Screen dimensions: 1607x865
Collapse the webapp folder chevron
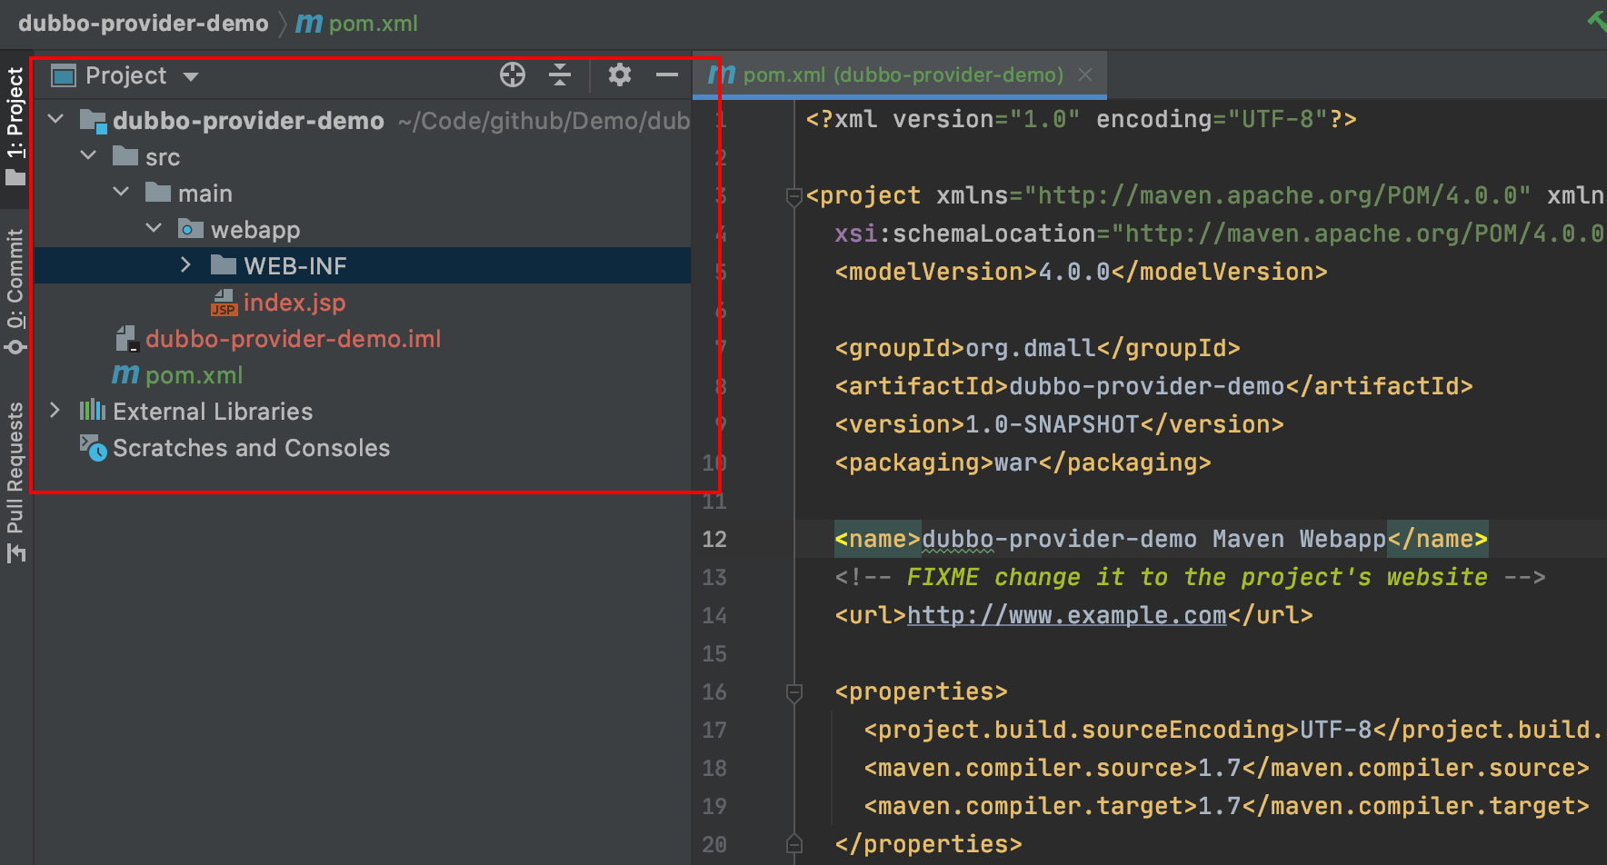[x=155, y=228]
